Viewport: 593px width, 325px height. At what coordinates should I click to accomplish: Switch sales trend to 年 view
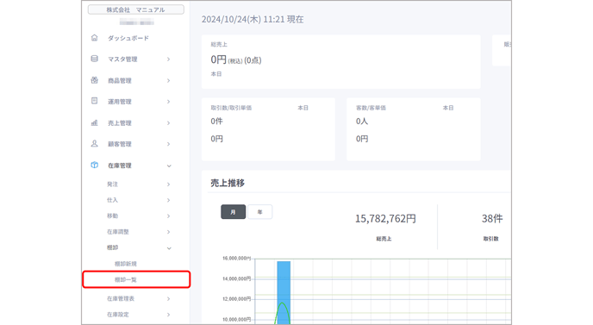(x=259, y=212)
